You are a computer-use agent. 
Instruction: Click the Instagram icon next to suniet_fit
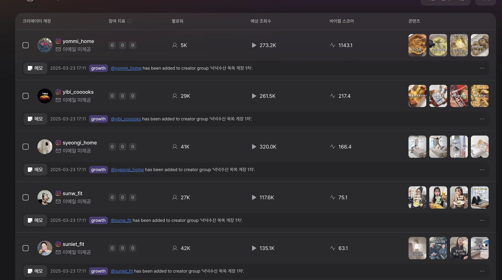coord(58,244)
